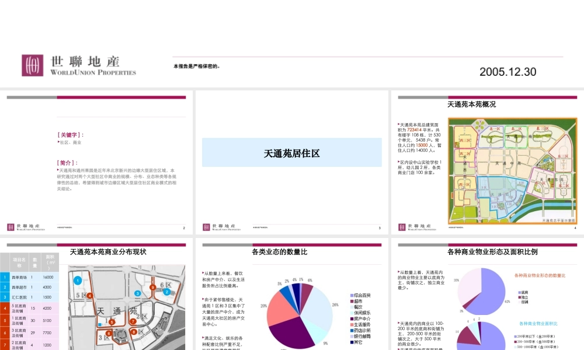The image size is (584, 350).
Task: Click the blue marker 1 on the distribution map
Action: point(78,281)
